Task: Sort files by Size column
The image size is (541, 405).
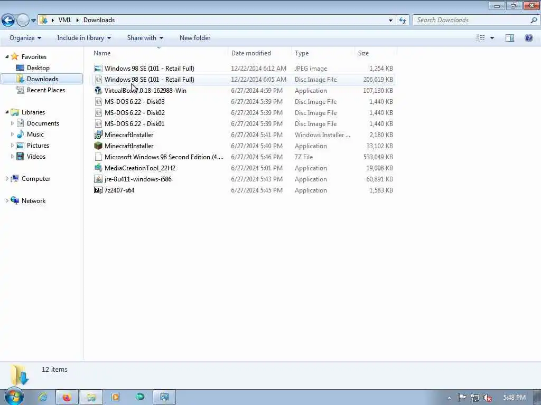Action: coord(363,53)
